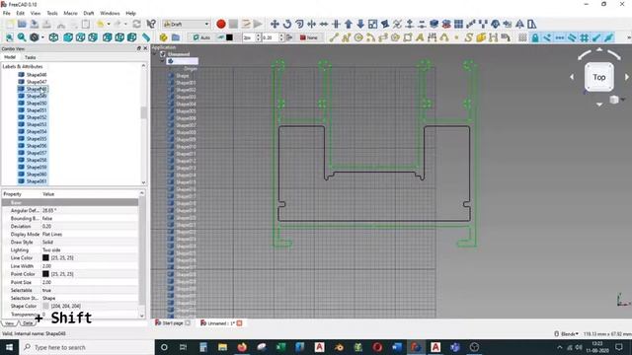Start macro recording with red button
The image size is (632, 355).
tap(221, 24)
